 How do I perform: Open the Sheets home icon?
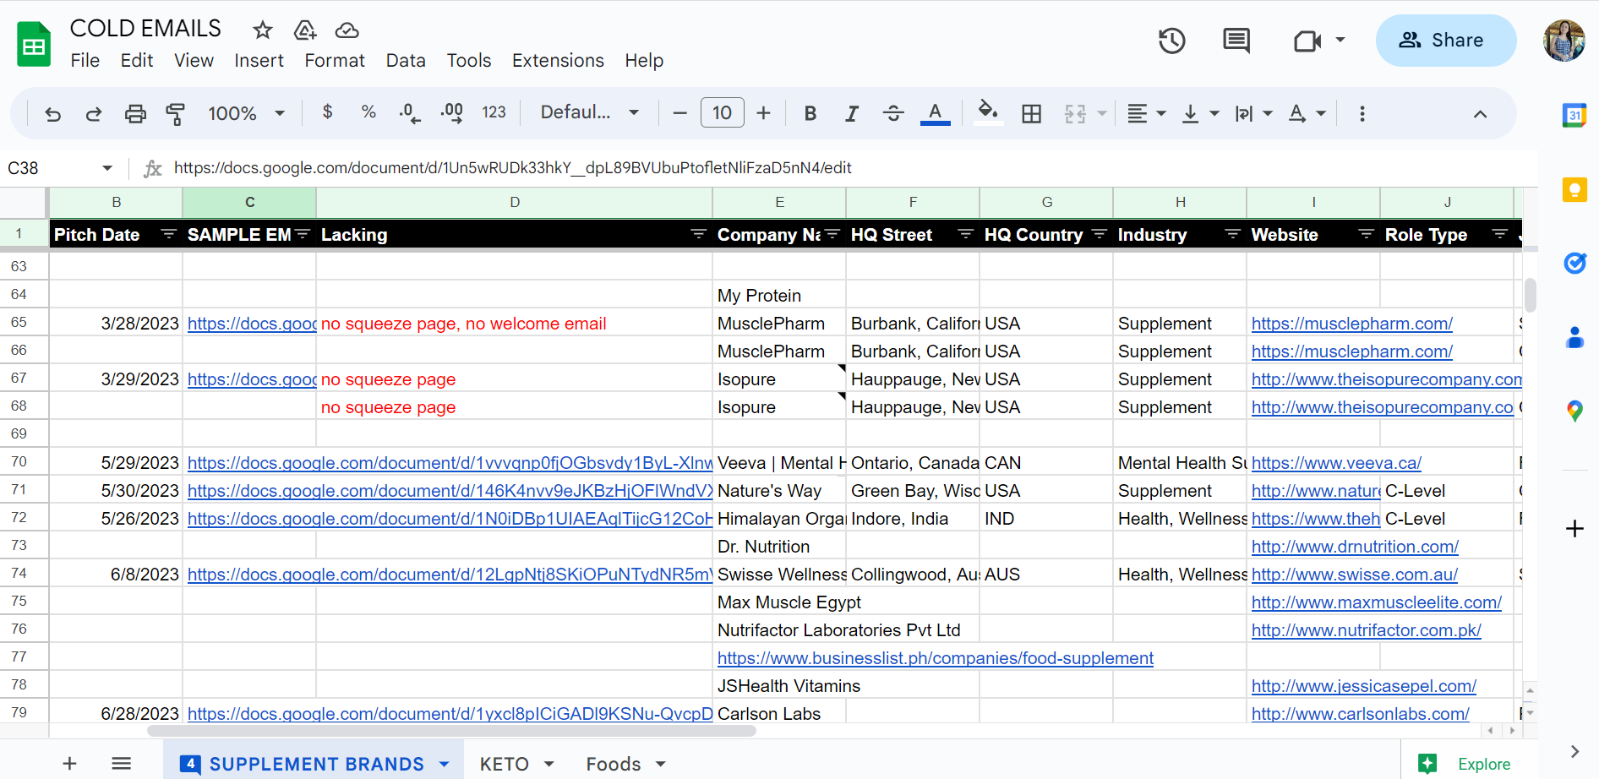(x=34, y=44)
